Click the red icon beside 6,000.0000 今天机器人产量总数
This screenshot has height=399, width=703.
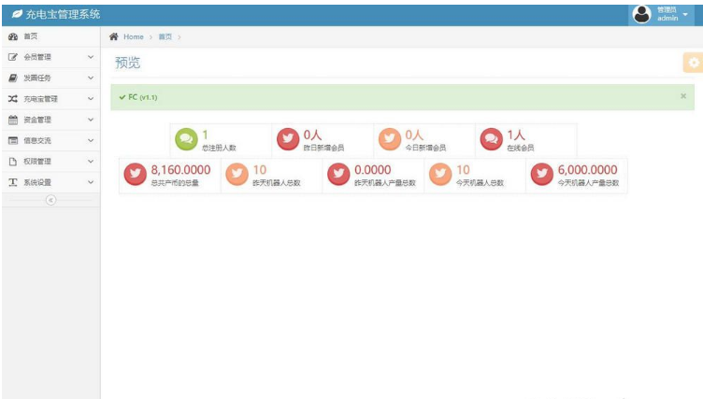tap(542, 175)
